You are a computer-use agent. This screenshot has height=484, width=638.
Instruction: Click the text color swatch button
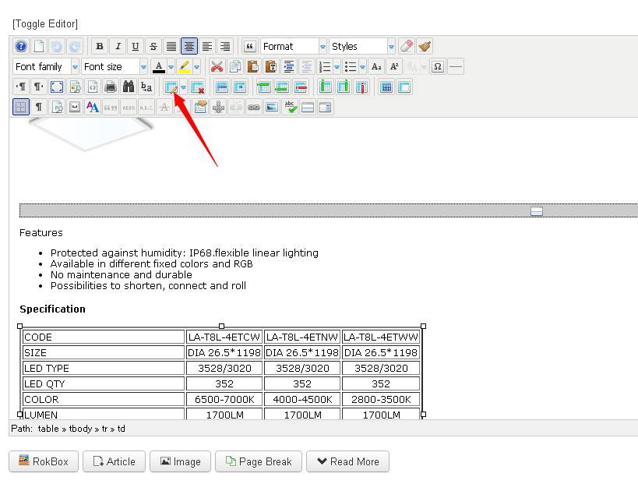coord(159,67)
